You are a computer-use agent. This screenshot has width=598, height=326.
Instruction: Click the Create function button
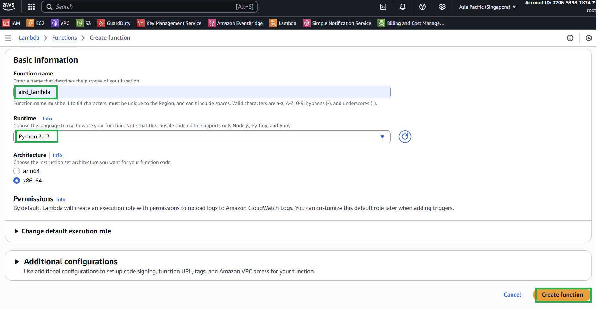tap(562, 295)
